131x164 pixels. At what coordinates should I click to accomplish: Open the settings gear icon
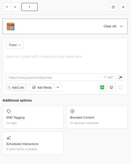(113, 7)
